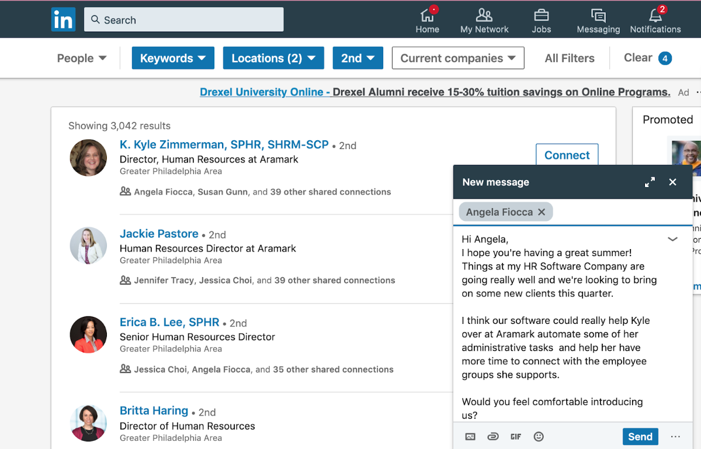Click "Human Resources Director at Aramark" text
The height and width of the screenshot is (449, 701).
[207, 248]
